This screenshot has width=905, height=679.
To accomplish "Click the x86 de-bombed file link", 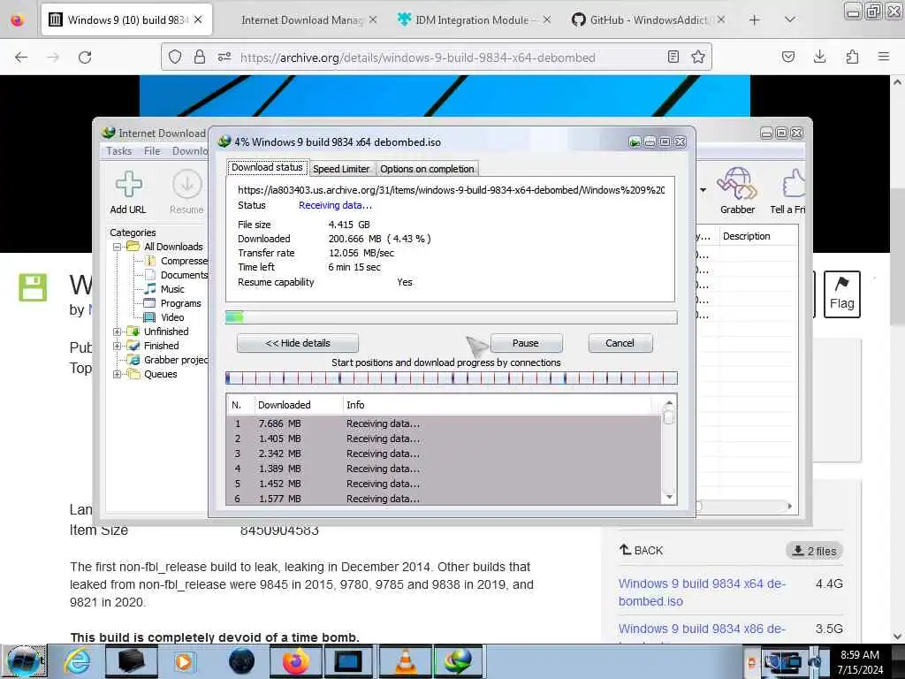I will click(x=702, y=629).
